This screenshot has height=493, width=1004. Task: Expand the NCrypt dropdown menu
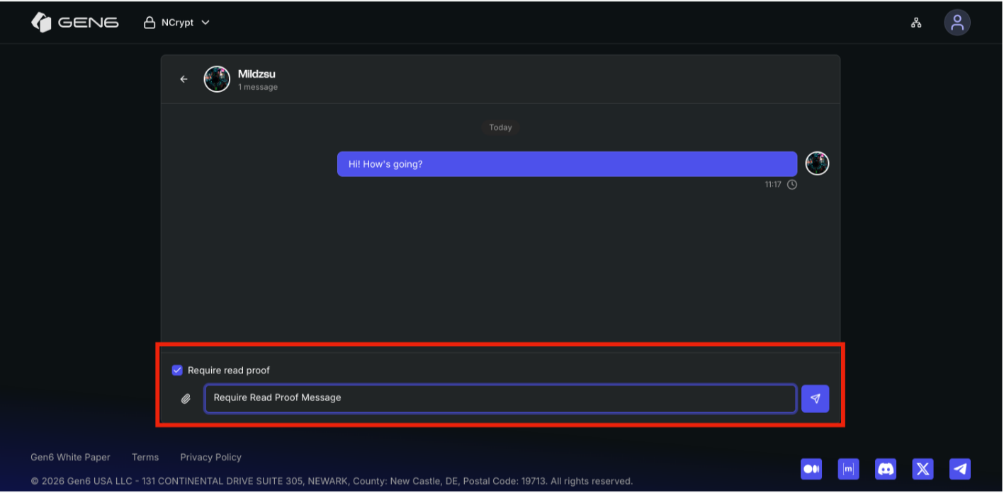coord(177,23)
